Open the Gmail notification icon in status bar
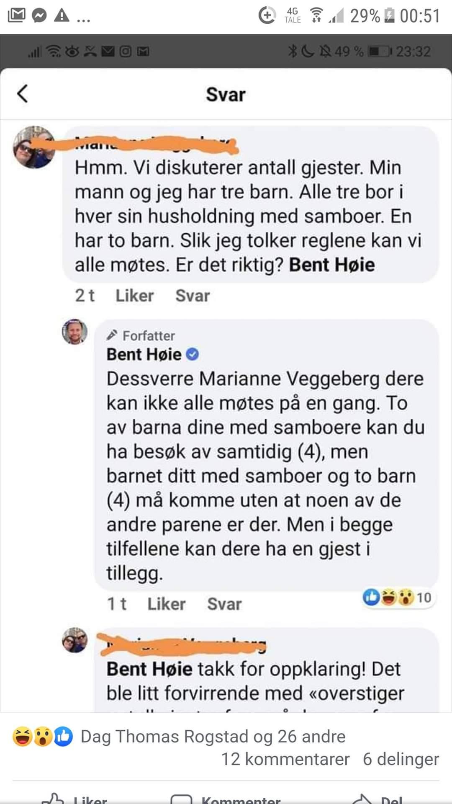The height and width of the screenshot is (804, 452). [17, 16]
